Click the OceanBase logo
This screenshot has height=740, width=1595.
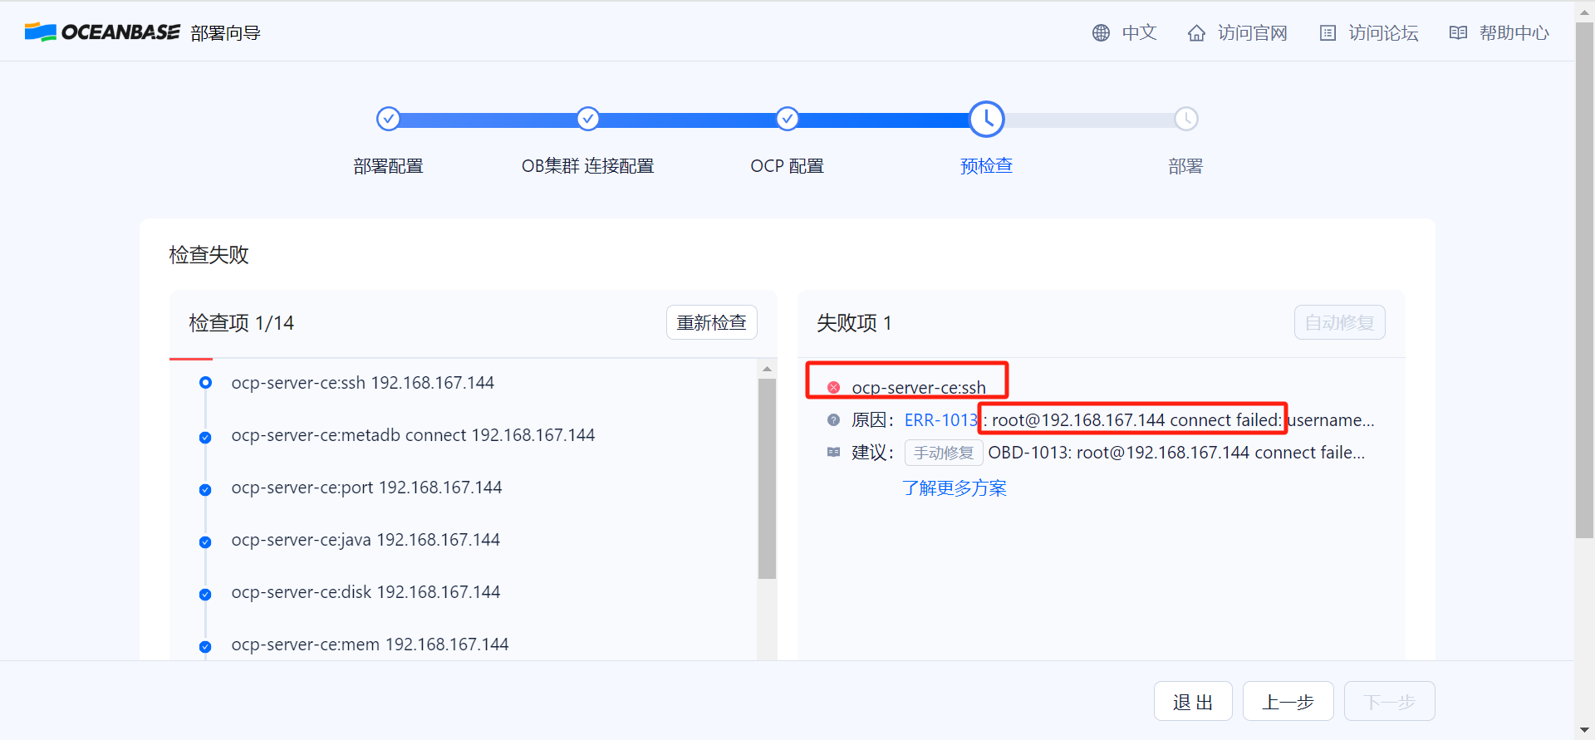point(102,32)
